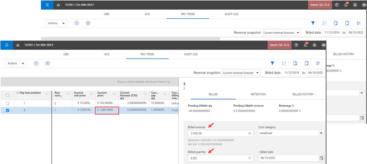Open the calendar picker for the 08/10/2022 Billed date field

point(321,158)
